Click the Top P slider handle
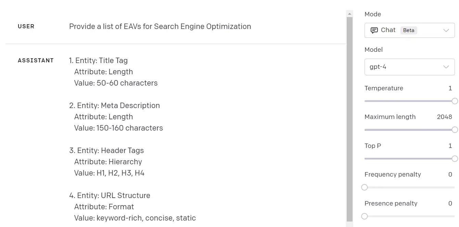Screen dimensions: 459x227 tap(455, 158)
